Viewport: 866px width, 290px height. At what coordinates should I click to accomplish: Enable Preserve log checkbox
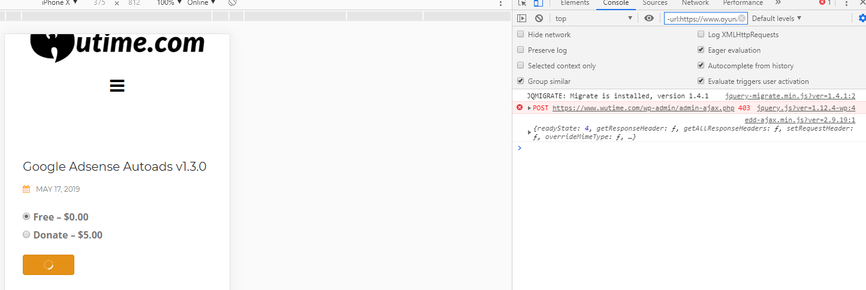520,50
